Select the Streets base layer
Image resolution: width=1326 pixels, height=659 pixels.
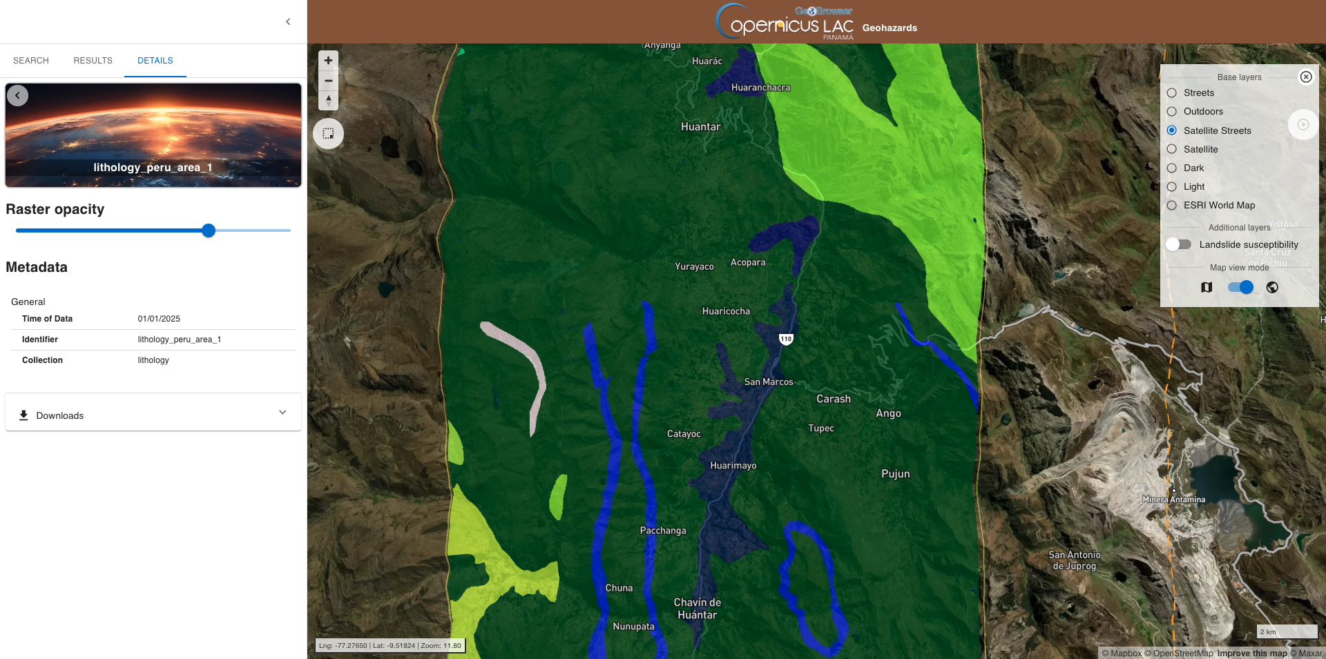click(x=1172, y=93)
